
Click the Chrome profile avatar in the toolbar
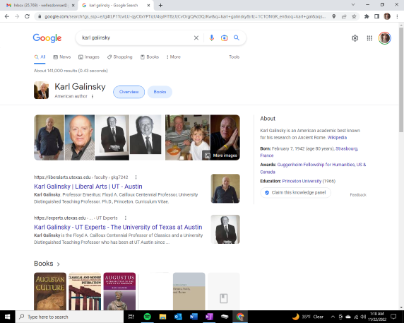pyautogui.click(x=387, y=16)
